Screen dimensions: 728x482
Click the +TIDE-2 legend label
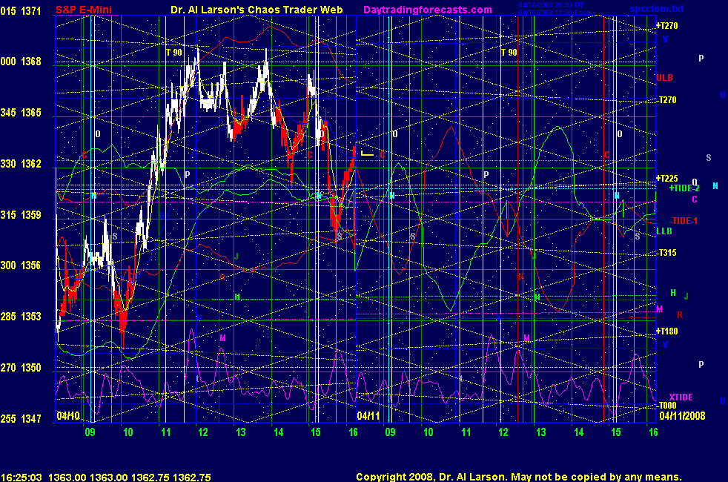pos(684,188)
